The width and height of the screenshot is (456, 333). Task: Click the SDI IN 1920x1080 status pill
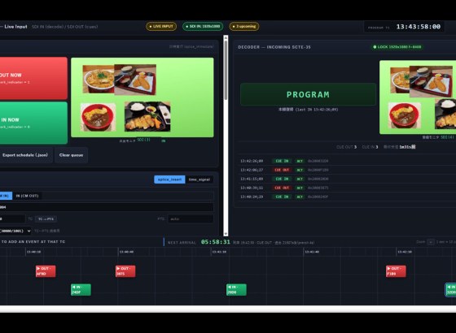(x=203, y=26)
